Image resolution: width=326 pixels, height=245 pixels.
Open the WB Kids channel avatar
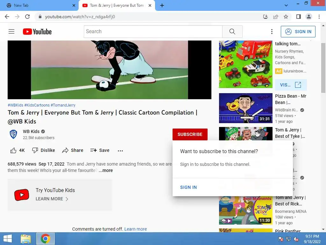(13, 134)
